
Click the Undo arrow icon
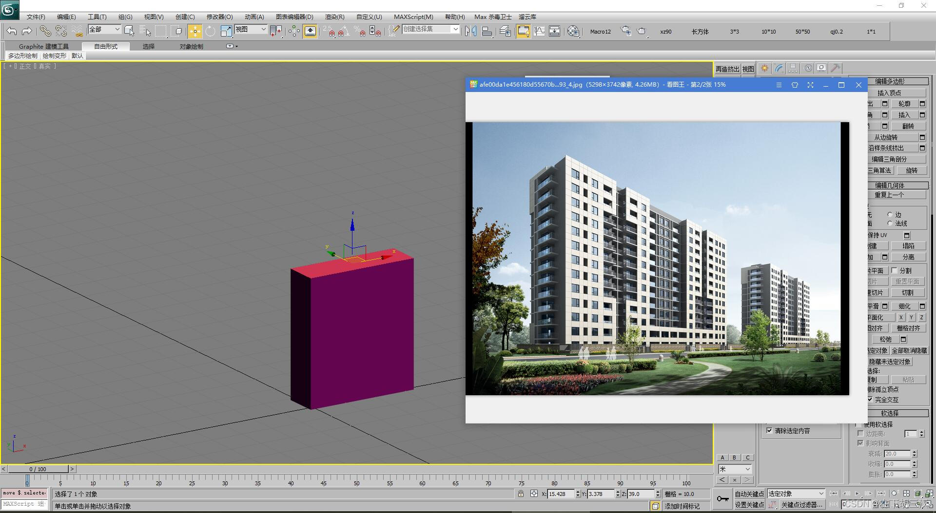pos(12,31)
